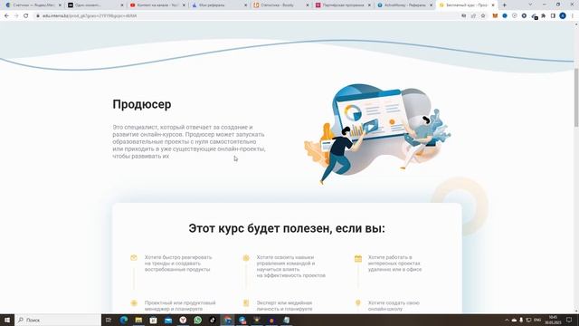Open TikTok from the taskbar
The width and height of the screenshot is (579, 326).
213,320
